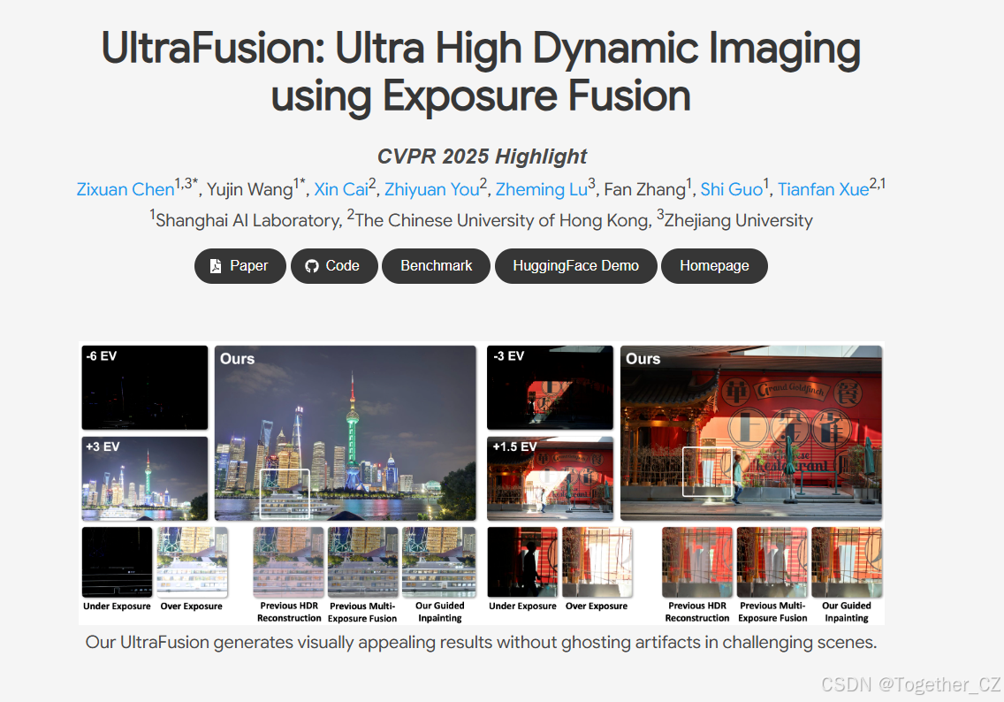Screen dimensions: 1004x702
Task: Click the GitHub icon on the Code button
Action: pos(311,265)
